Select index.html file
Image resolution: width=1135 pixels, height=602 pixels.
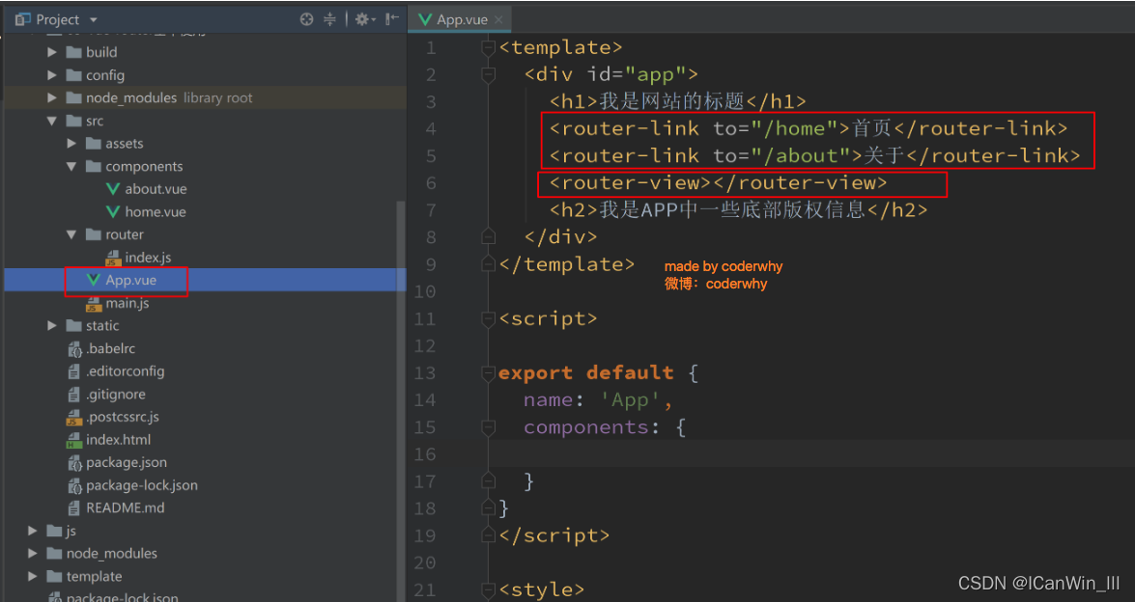118,439
